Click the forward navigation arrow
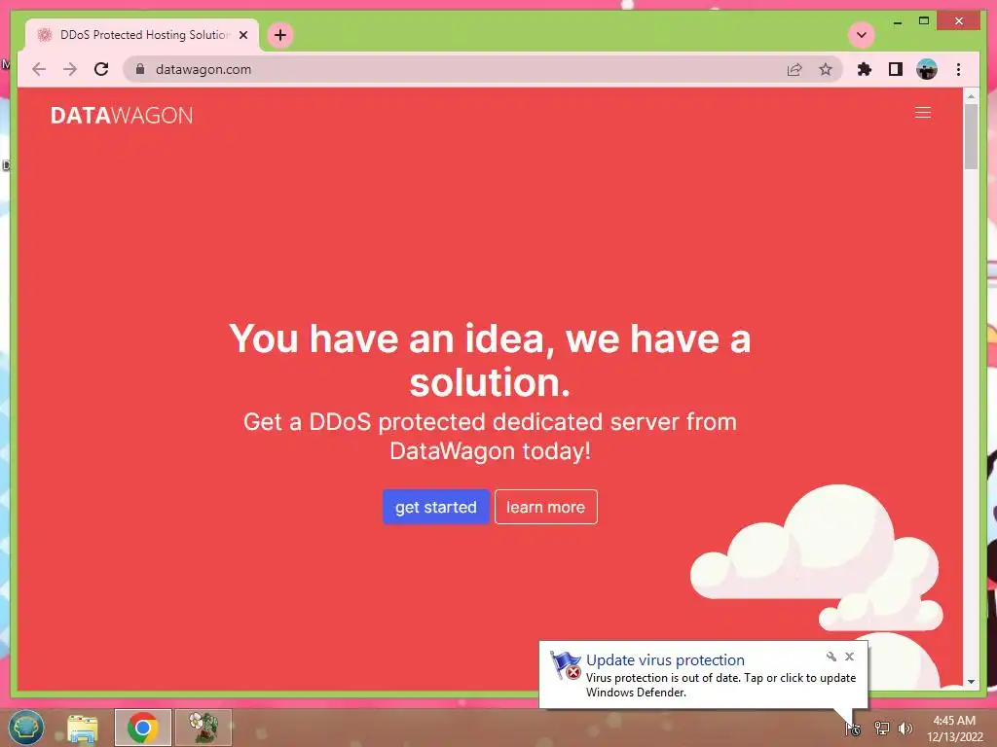Screen dimensions: 997x747 click(70, 69)
